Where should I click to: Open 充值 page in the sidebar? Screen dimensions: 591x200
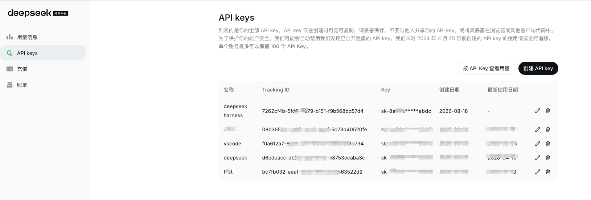pyautogui.click(x=43, y=69)
